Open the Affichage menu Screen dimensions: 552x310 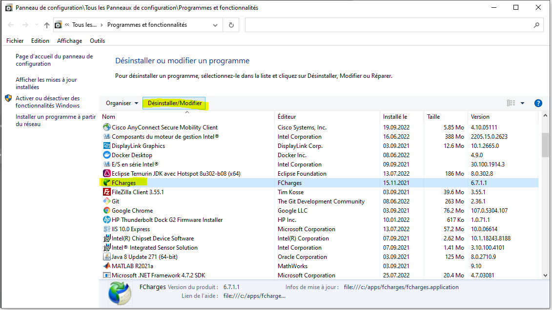(70, 41)
